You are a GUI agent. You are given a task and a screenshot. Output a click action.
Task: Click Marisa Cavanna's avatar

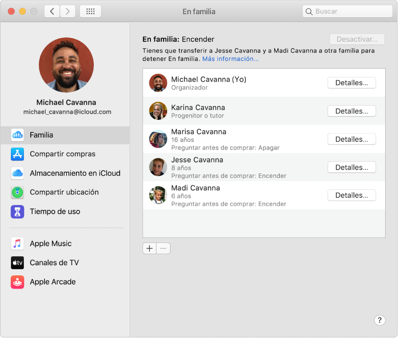(158, 139)
